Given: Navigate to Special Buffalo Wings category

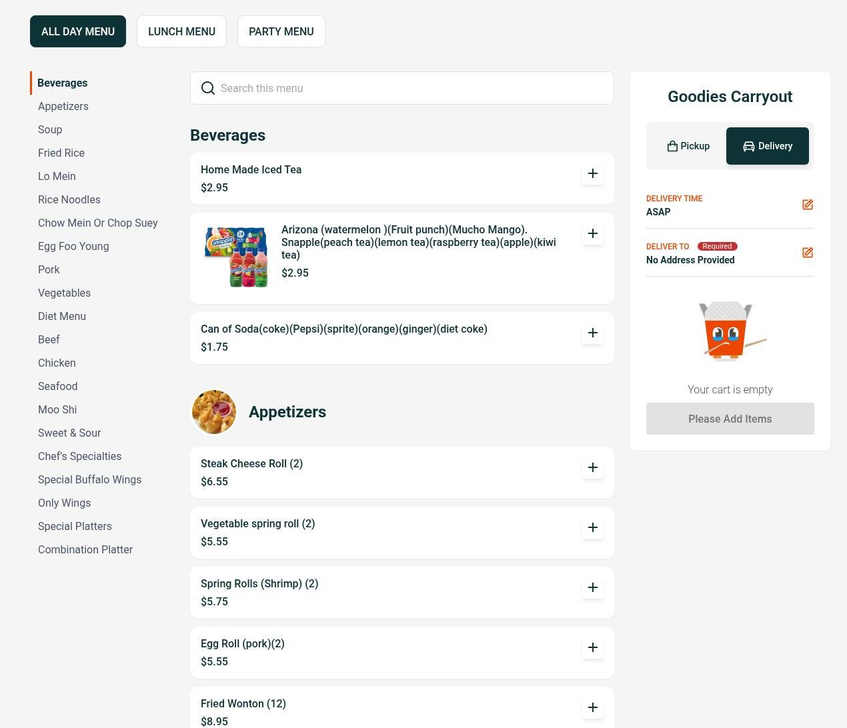Looking at the screenshot, I should [89, 480].
